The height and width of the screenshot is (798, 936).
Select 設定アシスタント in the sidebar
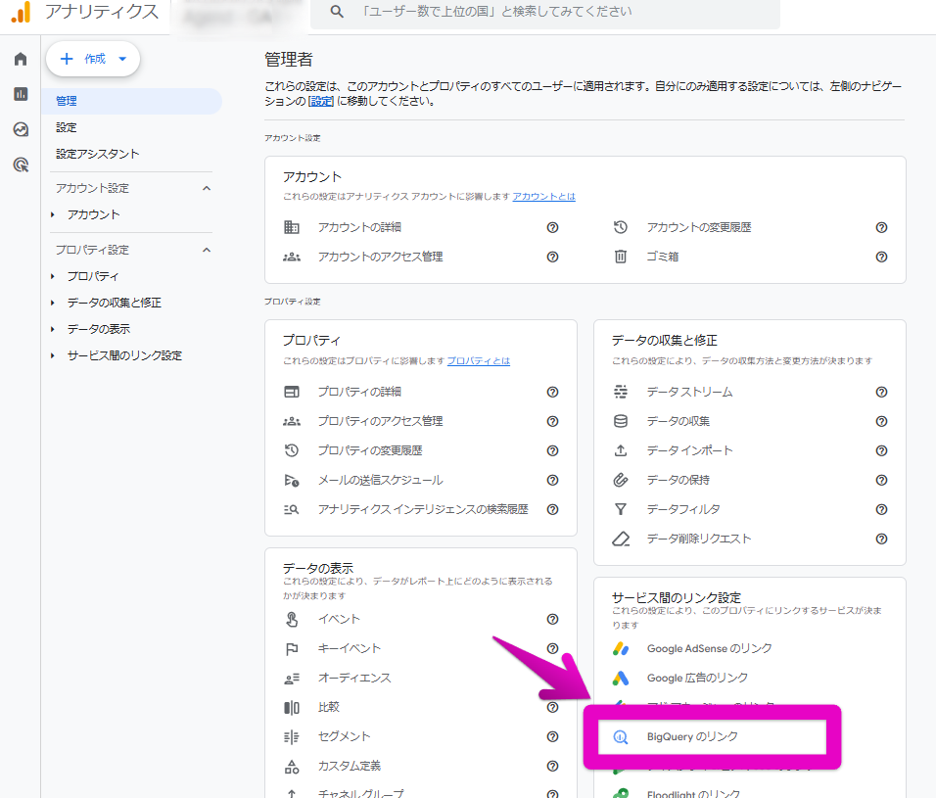pos(97,154)
